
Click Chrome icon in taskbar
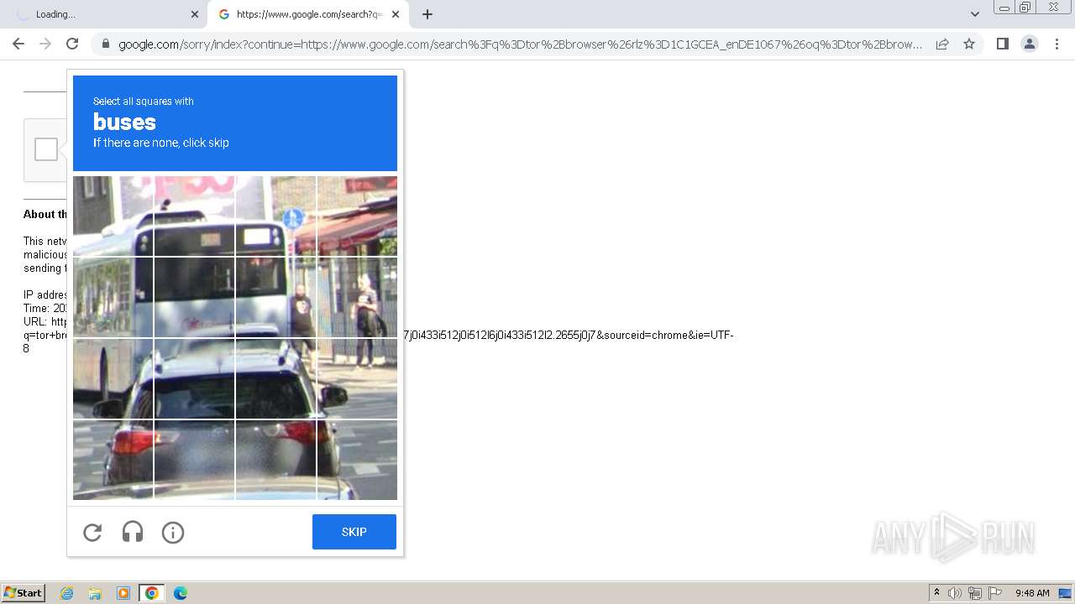(152, 593)
